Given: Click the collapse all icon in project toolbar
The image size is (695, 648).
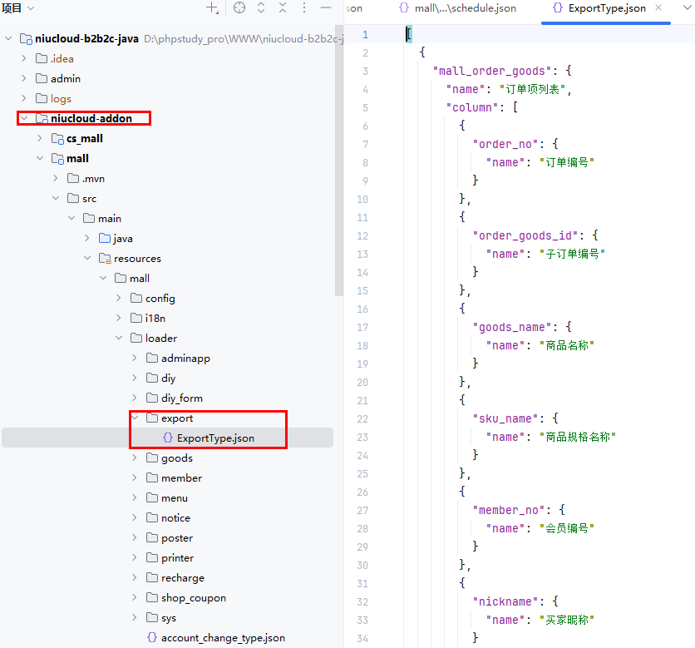Looking at the screenshot, I should (x=283, y=8).
